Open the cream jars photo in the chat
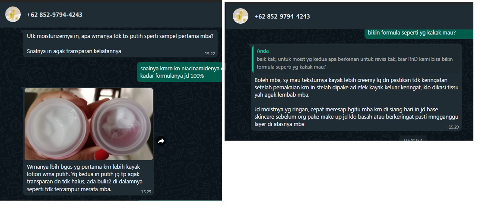The height and width of the screenshot is (214, 482). 89,124
